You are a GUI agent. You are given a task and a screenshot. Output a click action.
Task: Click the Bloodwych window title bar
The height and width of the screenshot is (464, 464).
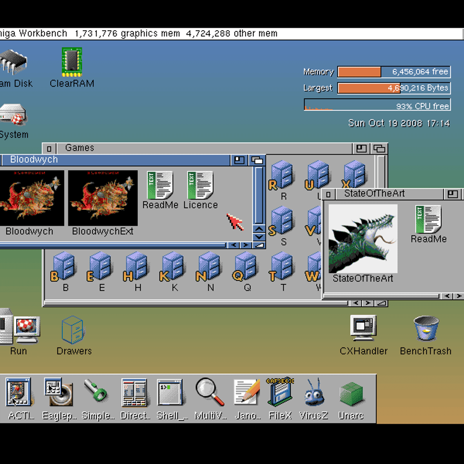tap(116, 160)
